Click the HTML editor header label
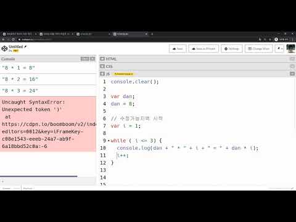The height and width of the screenshot is (222, 296). [x=111, y=59]
